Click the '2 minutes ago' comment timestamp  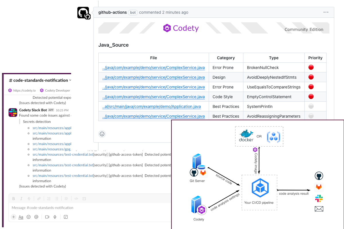click(x=175, y=12)
